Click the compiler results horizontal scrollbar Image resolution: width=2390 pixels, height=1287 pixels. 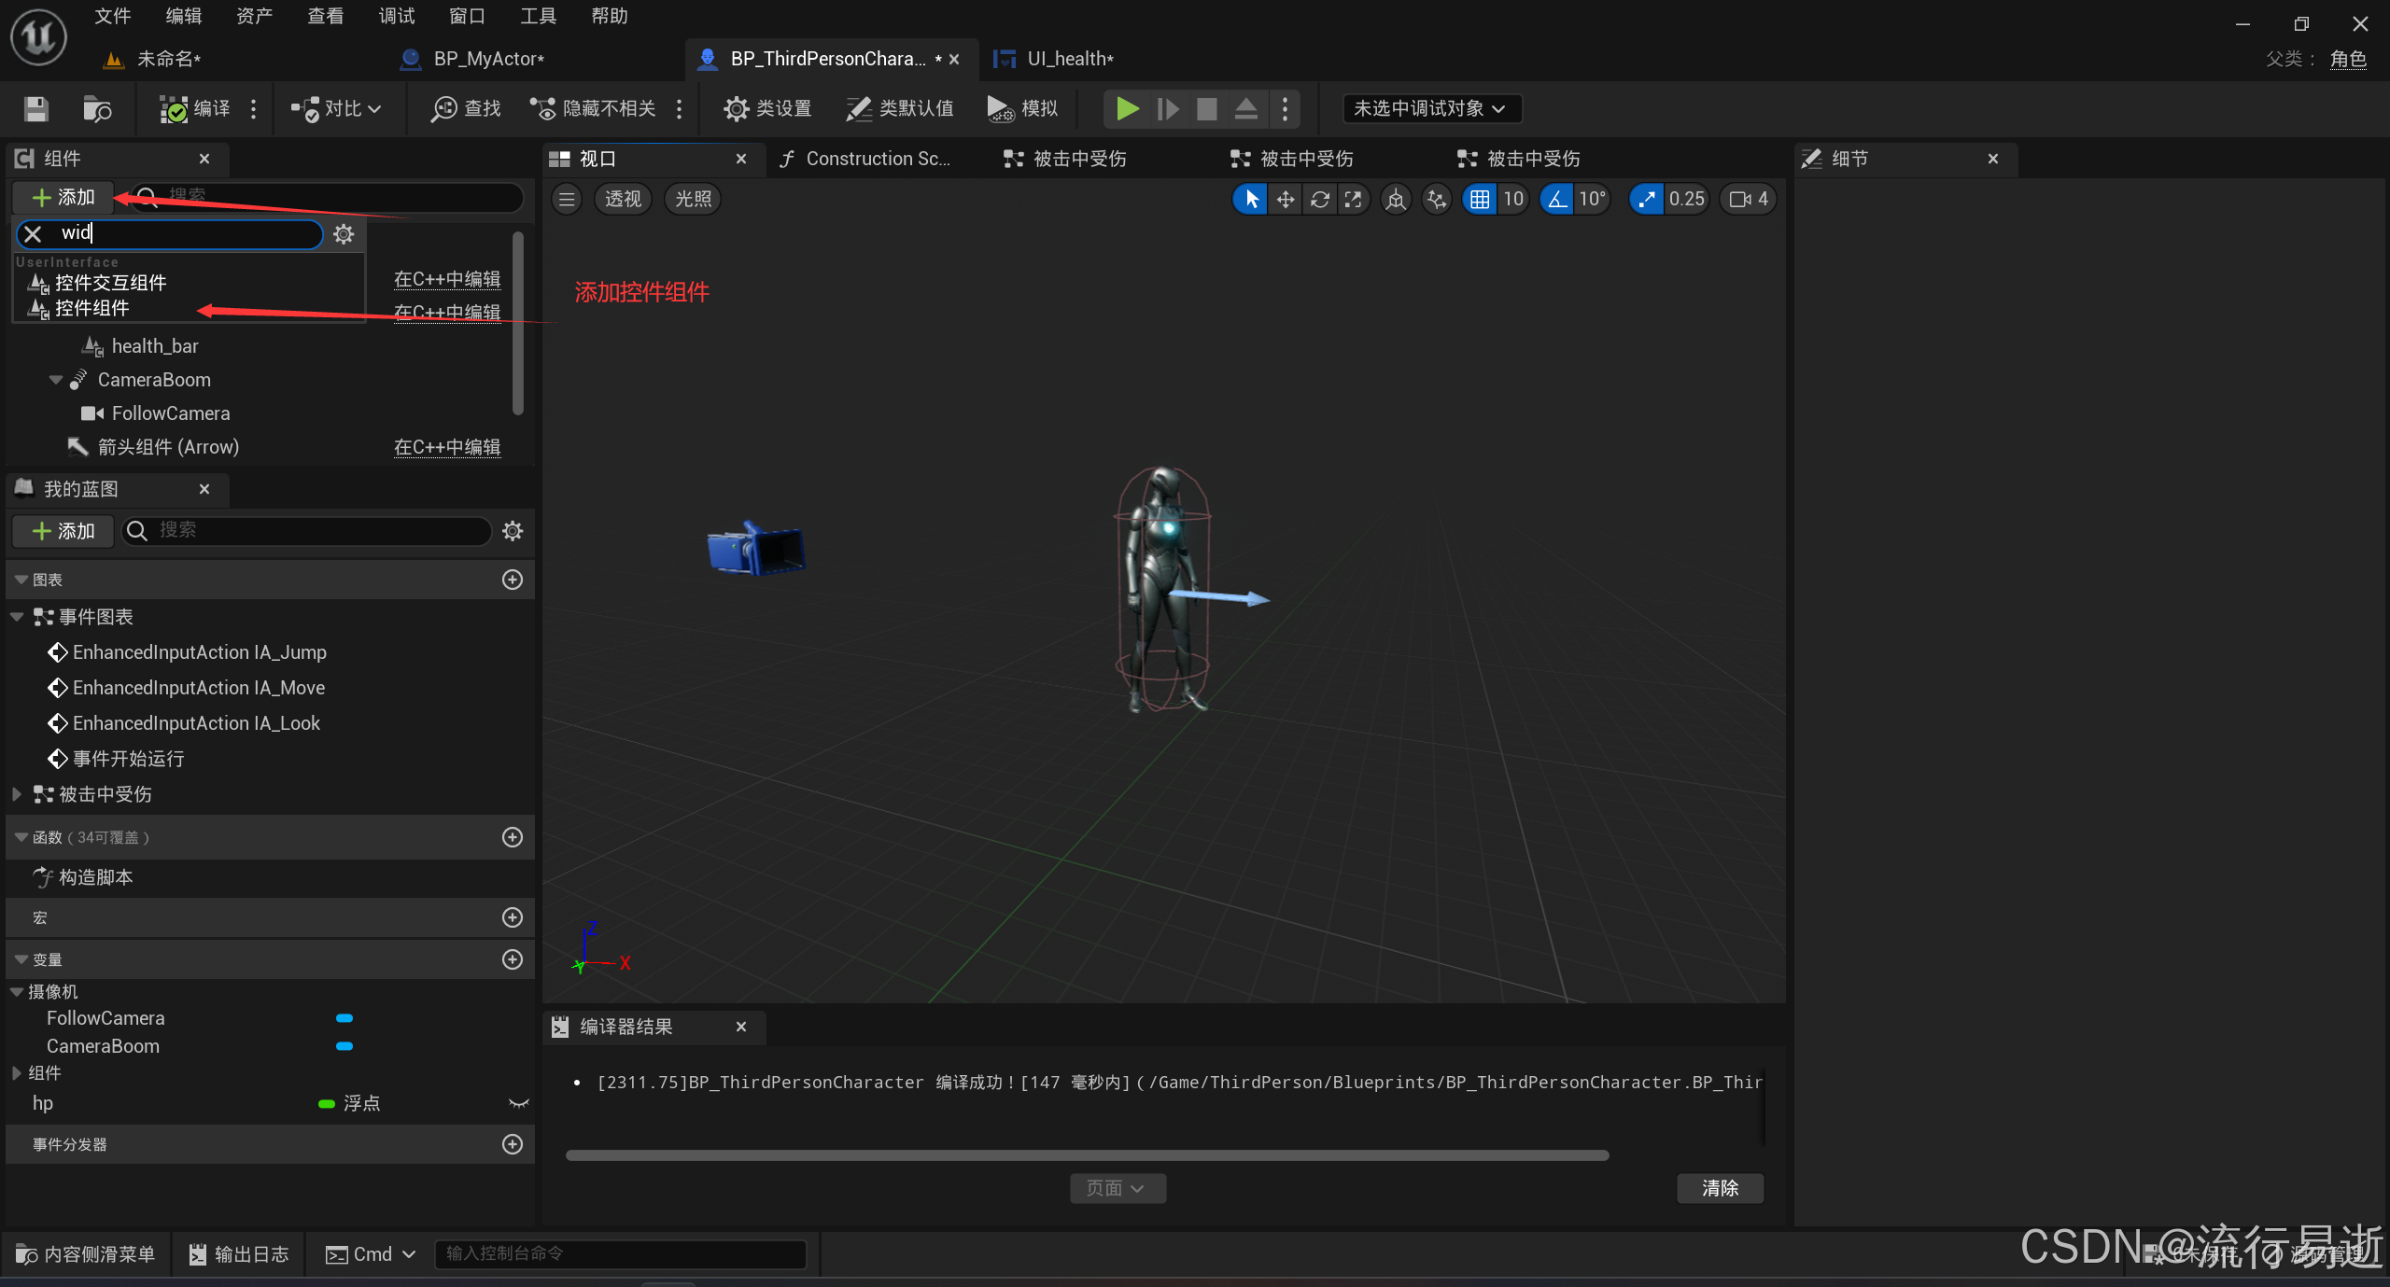pos(1087,1155)
